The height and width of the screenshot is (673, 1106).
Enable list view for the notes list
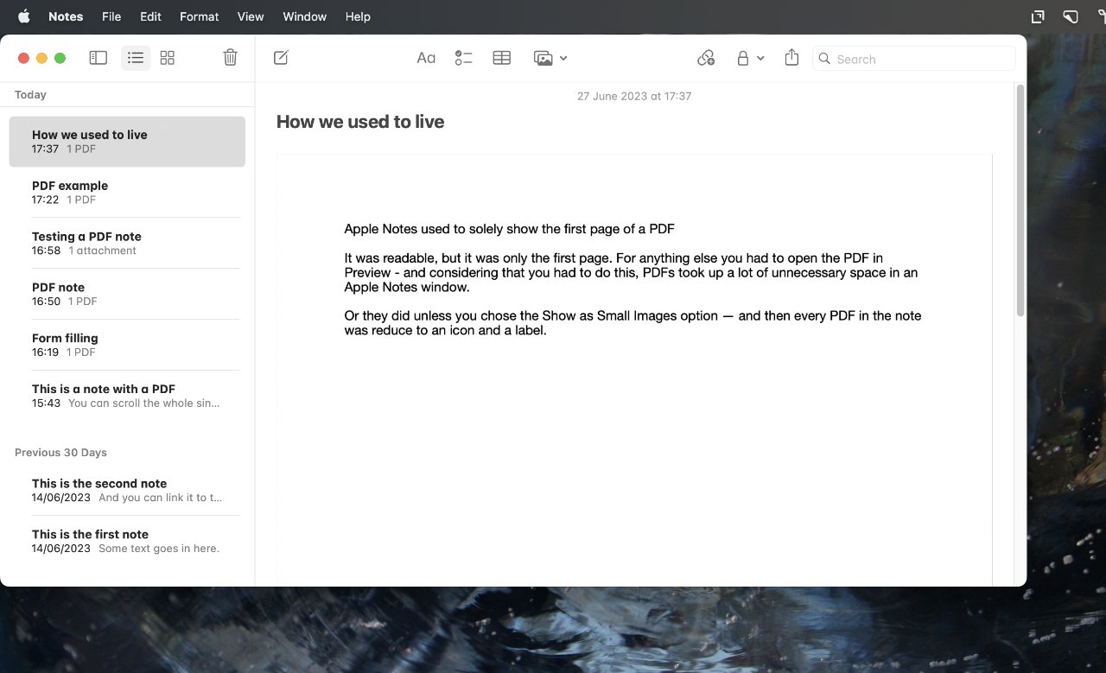[x=135, y=57]
